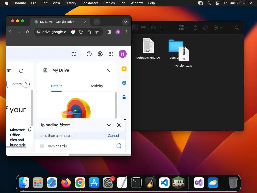Switch to the Details tab
Viewport: 257px width, 193px height.
(56, 86)
